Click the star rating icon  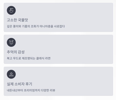pos(11,74)
